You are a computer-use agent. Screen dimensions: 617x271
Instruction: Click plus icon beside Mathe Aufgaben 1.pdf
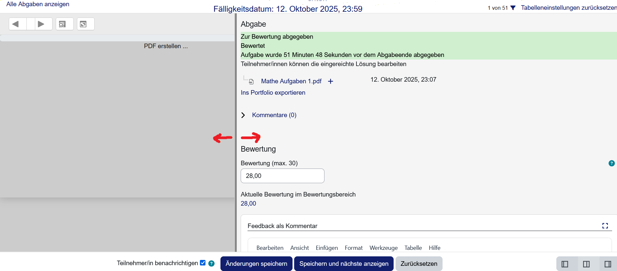(x=330, y=81)
